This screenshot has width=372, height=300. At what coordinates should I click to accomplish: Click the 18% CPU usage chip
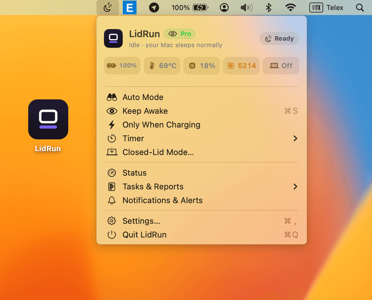tap(202, 66)
